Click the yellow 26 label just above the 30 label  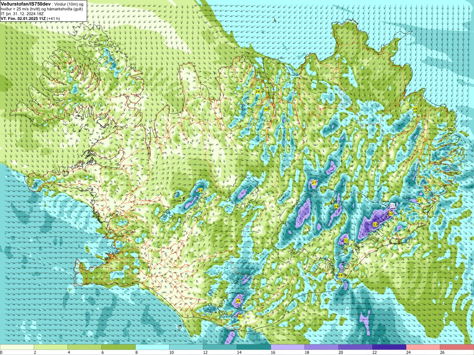pyautogui.click(x=258, y=91)
